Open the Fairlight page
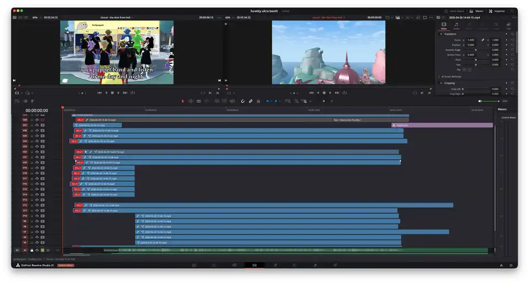Image resolution: width=529 pixels, height=283 pixels. [x=315, y=265]
